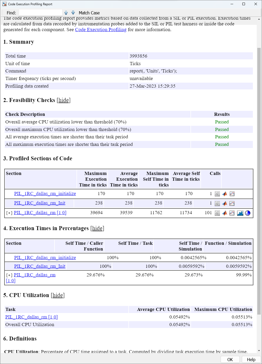Open PIL_1RC_dallas_rm task link under CPU Utilization
The image size is (262, 364).
tap(31, 317)
